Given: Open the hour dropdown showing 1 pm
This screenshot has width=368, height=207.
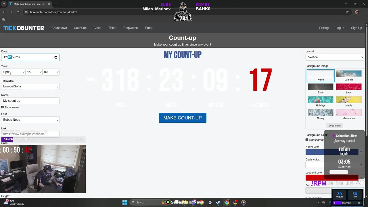Looking at the screenshot, I should [x=13, y=72].
